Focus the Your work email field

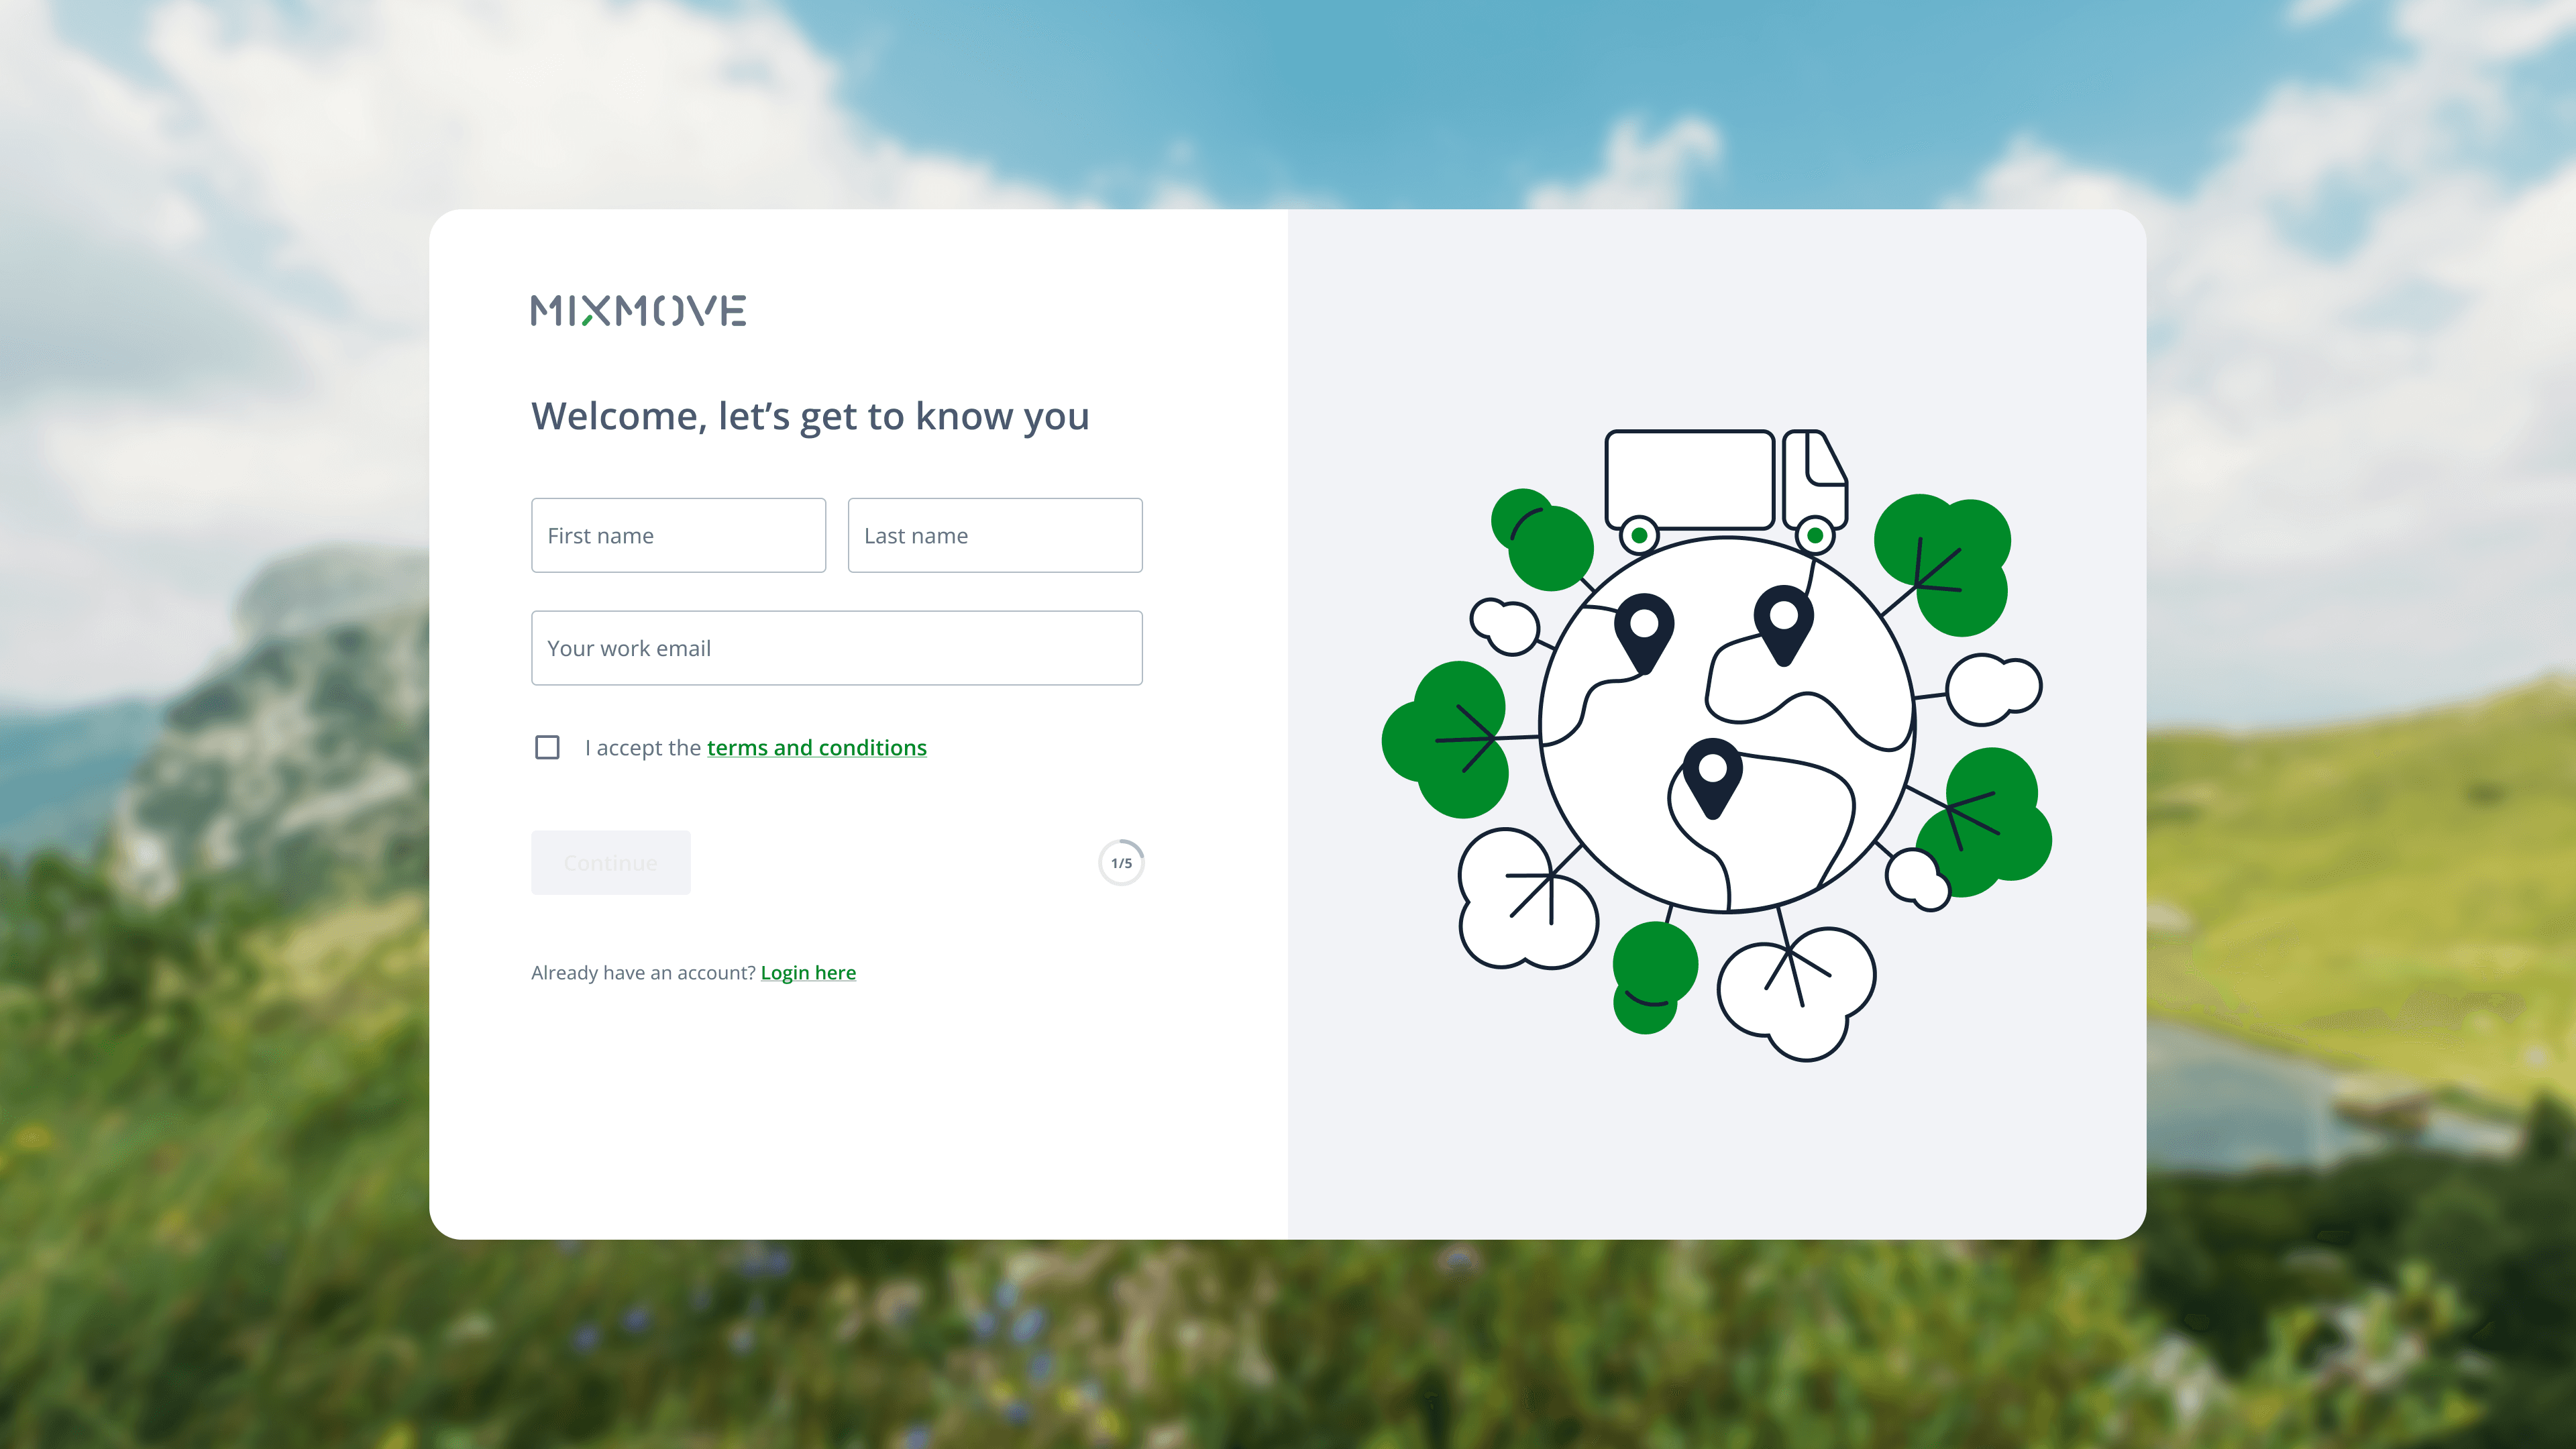[837, 648]
